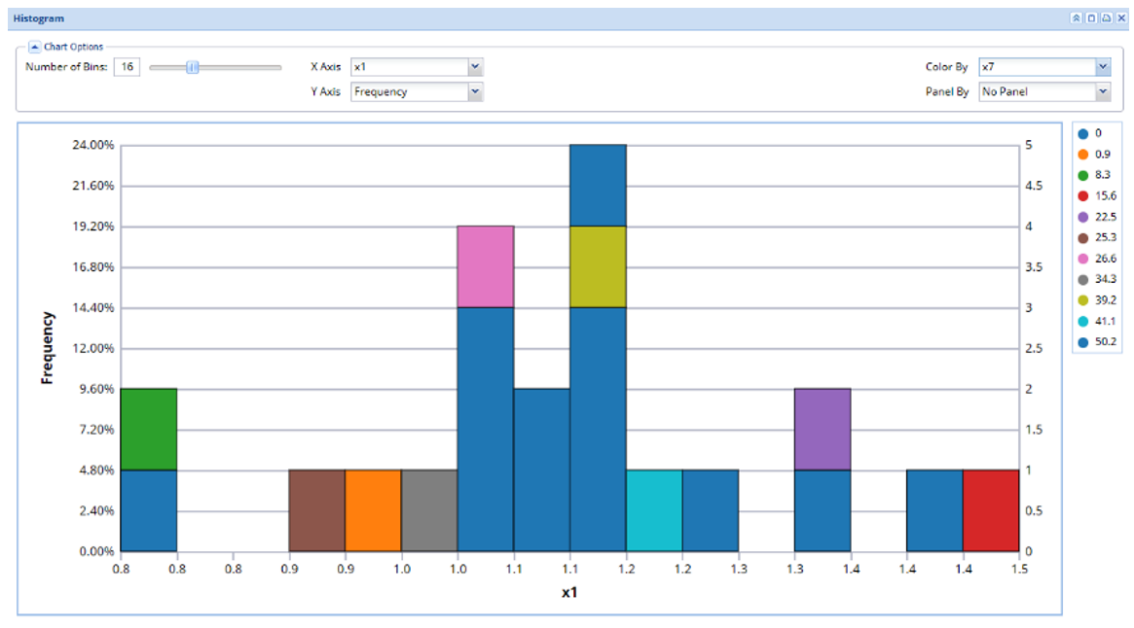Screen dimensions: 1134x628
Task: Click the save icon in Histogram header
Action: coord(1091,18)
